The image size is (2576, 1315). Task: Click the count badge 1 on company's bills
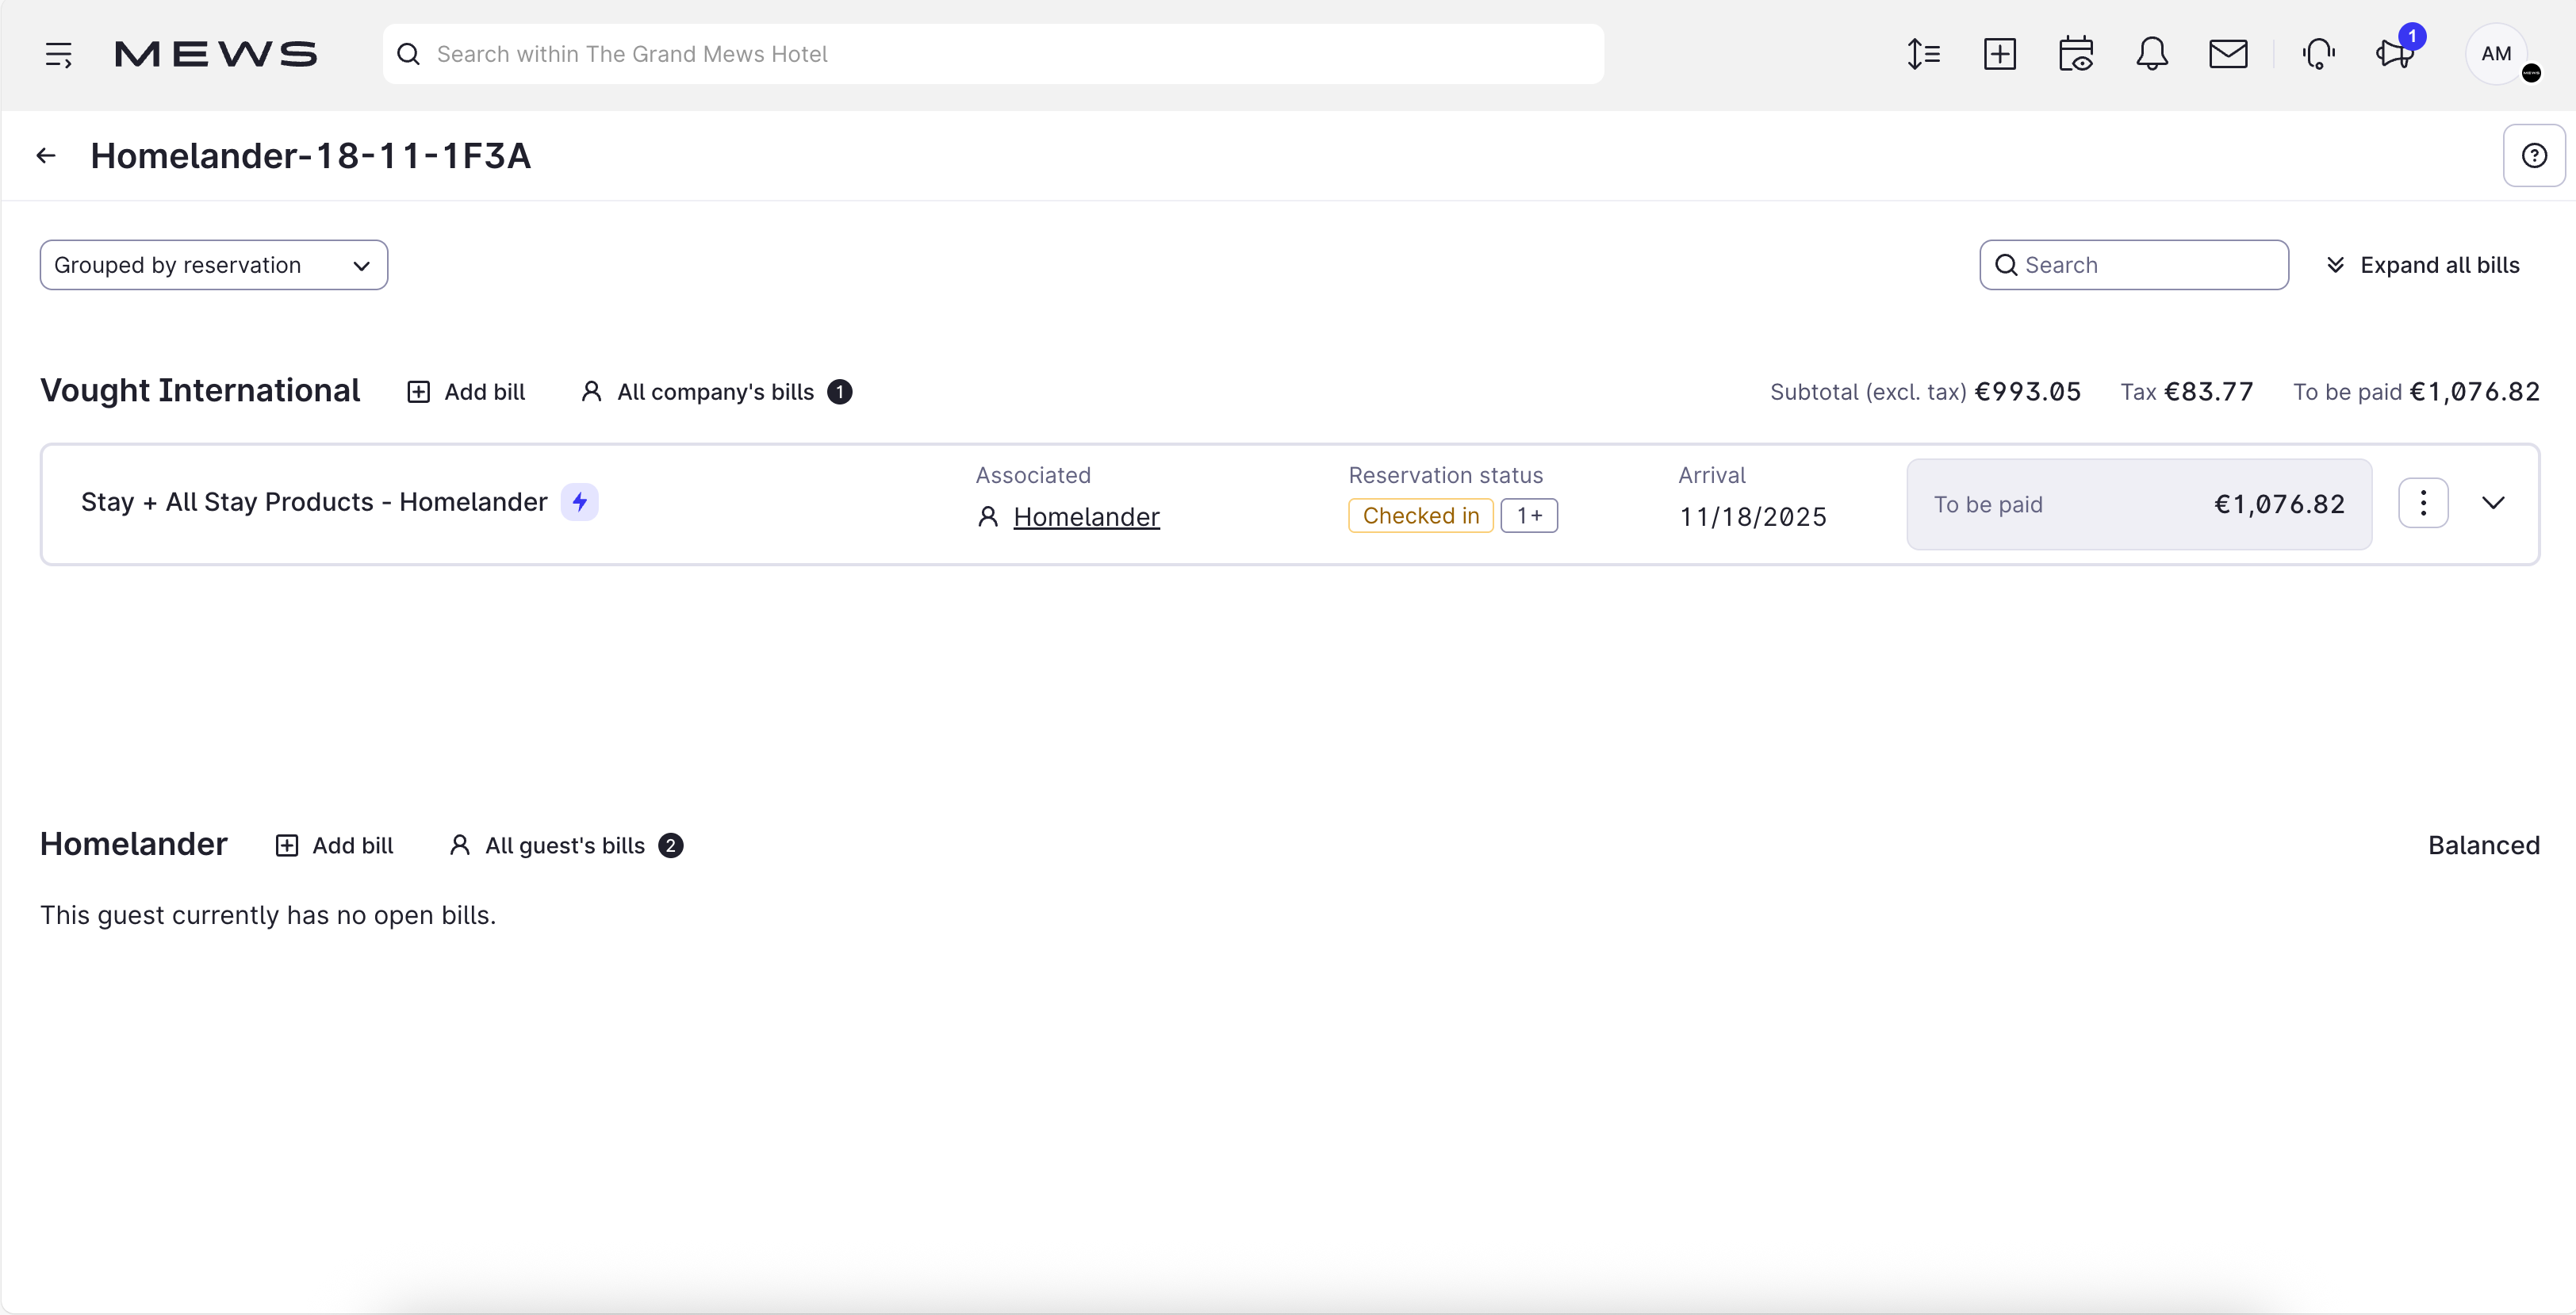(840, 392)
